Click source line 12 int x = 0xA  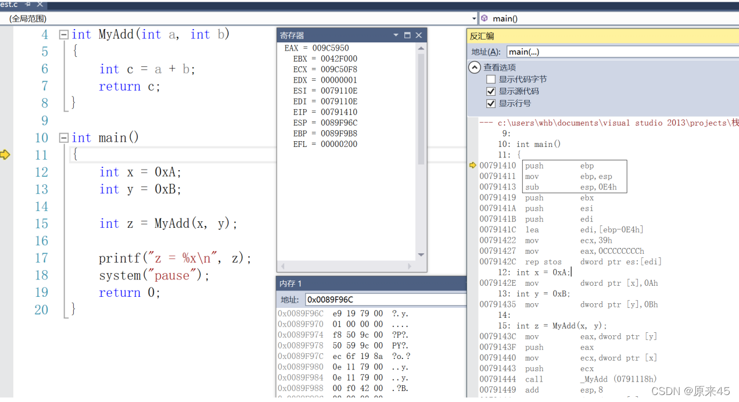[x=140, y=173]
